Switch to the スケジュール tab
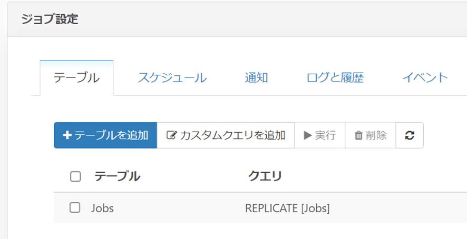Viewport: 467px width, 239px height. coord(172,78)
